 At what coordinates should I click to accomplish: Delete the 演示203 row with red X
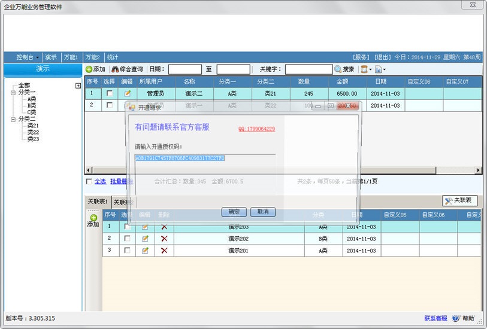coord(164,227)
